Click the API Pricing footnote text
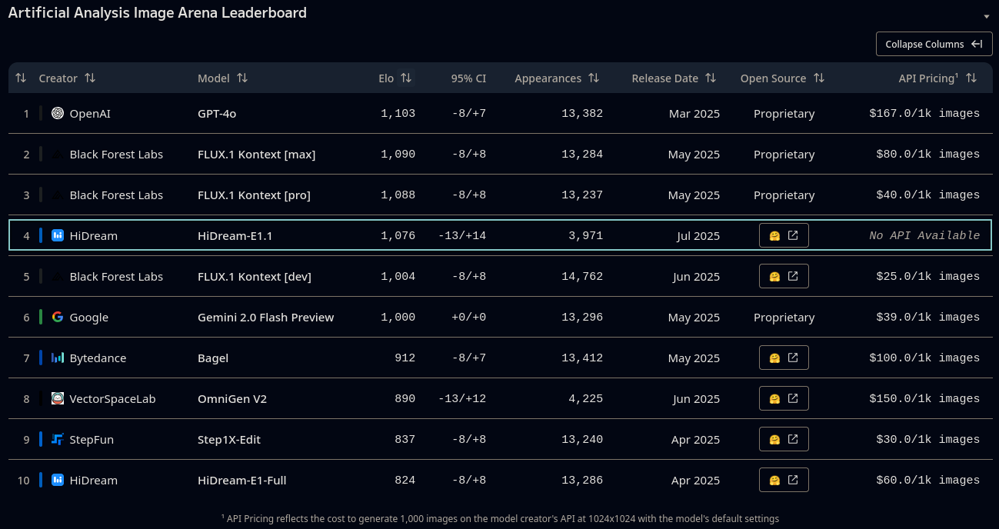The height and width of the screenshot is (529, 999). click(x=500, y=518)
